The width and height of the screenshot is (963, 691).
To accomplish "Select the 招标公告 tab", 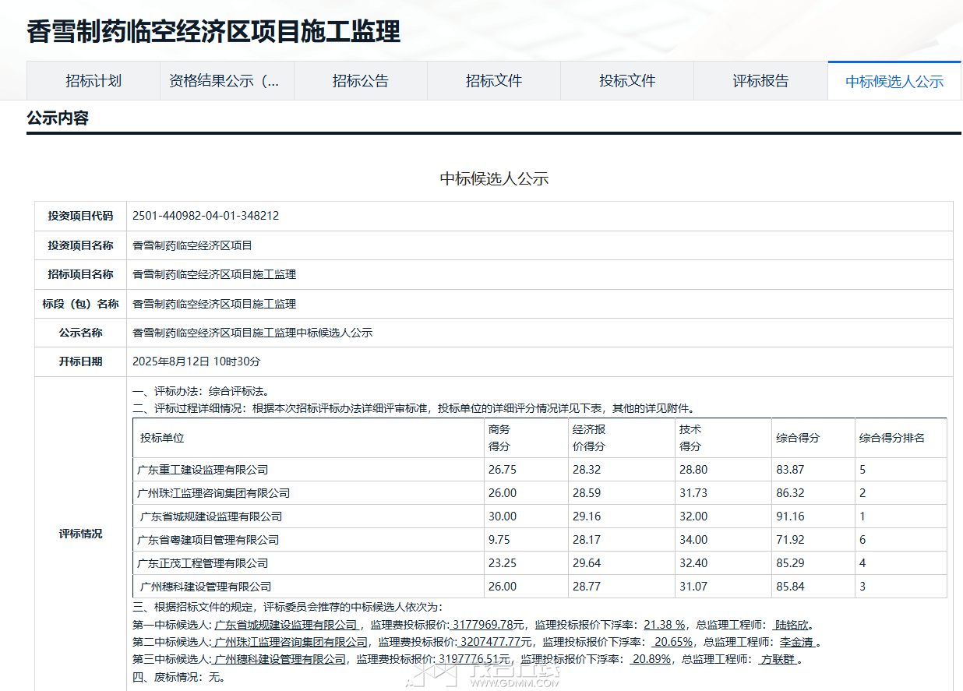I will 360,81.
